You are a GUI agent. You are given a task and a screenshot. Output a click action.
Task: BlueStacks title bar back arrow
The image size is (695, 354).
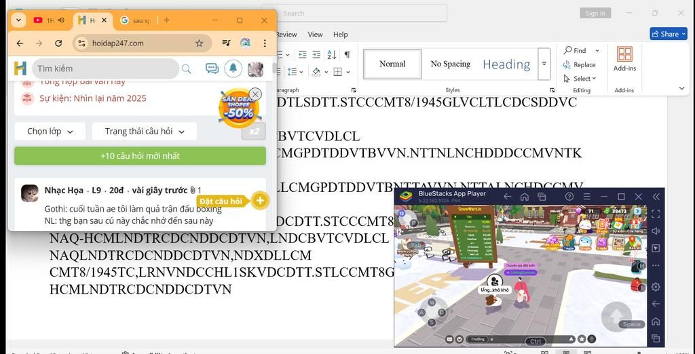point(508,197)
